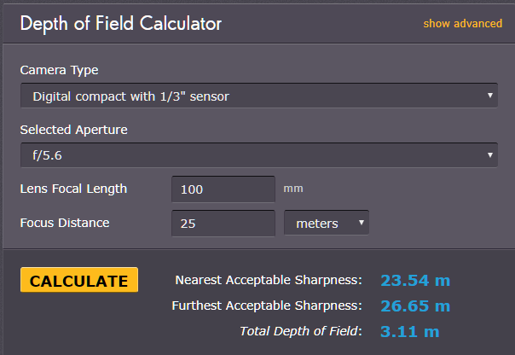This screenshot has height=355, width=515.
Task: Click the "Depth of Field Calculator" heading
Action: pos(120,23)
